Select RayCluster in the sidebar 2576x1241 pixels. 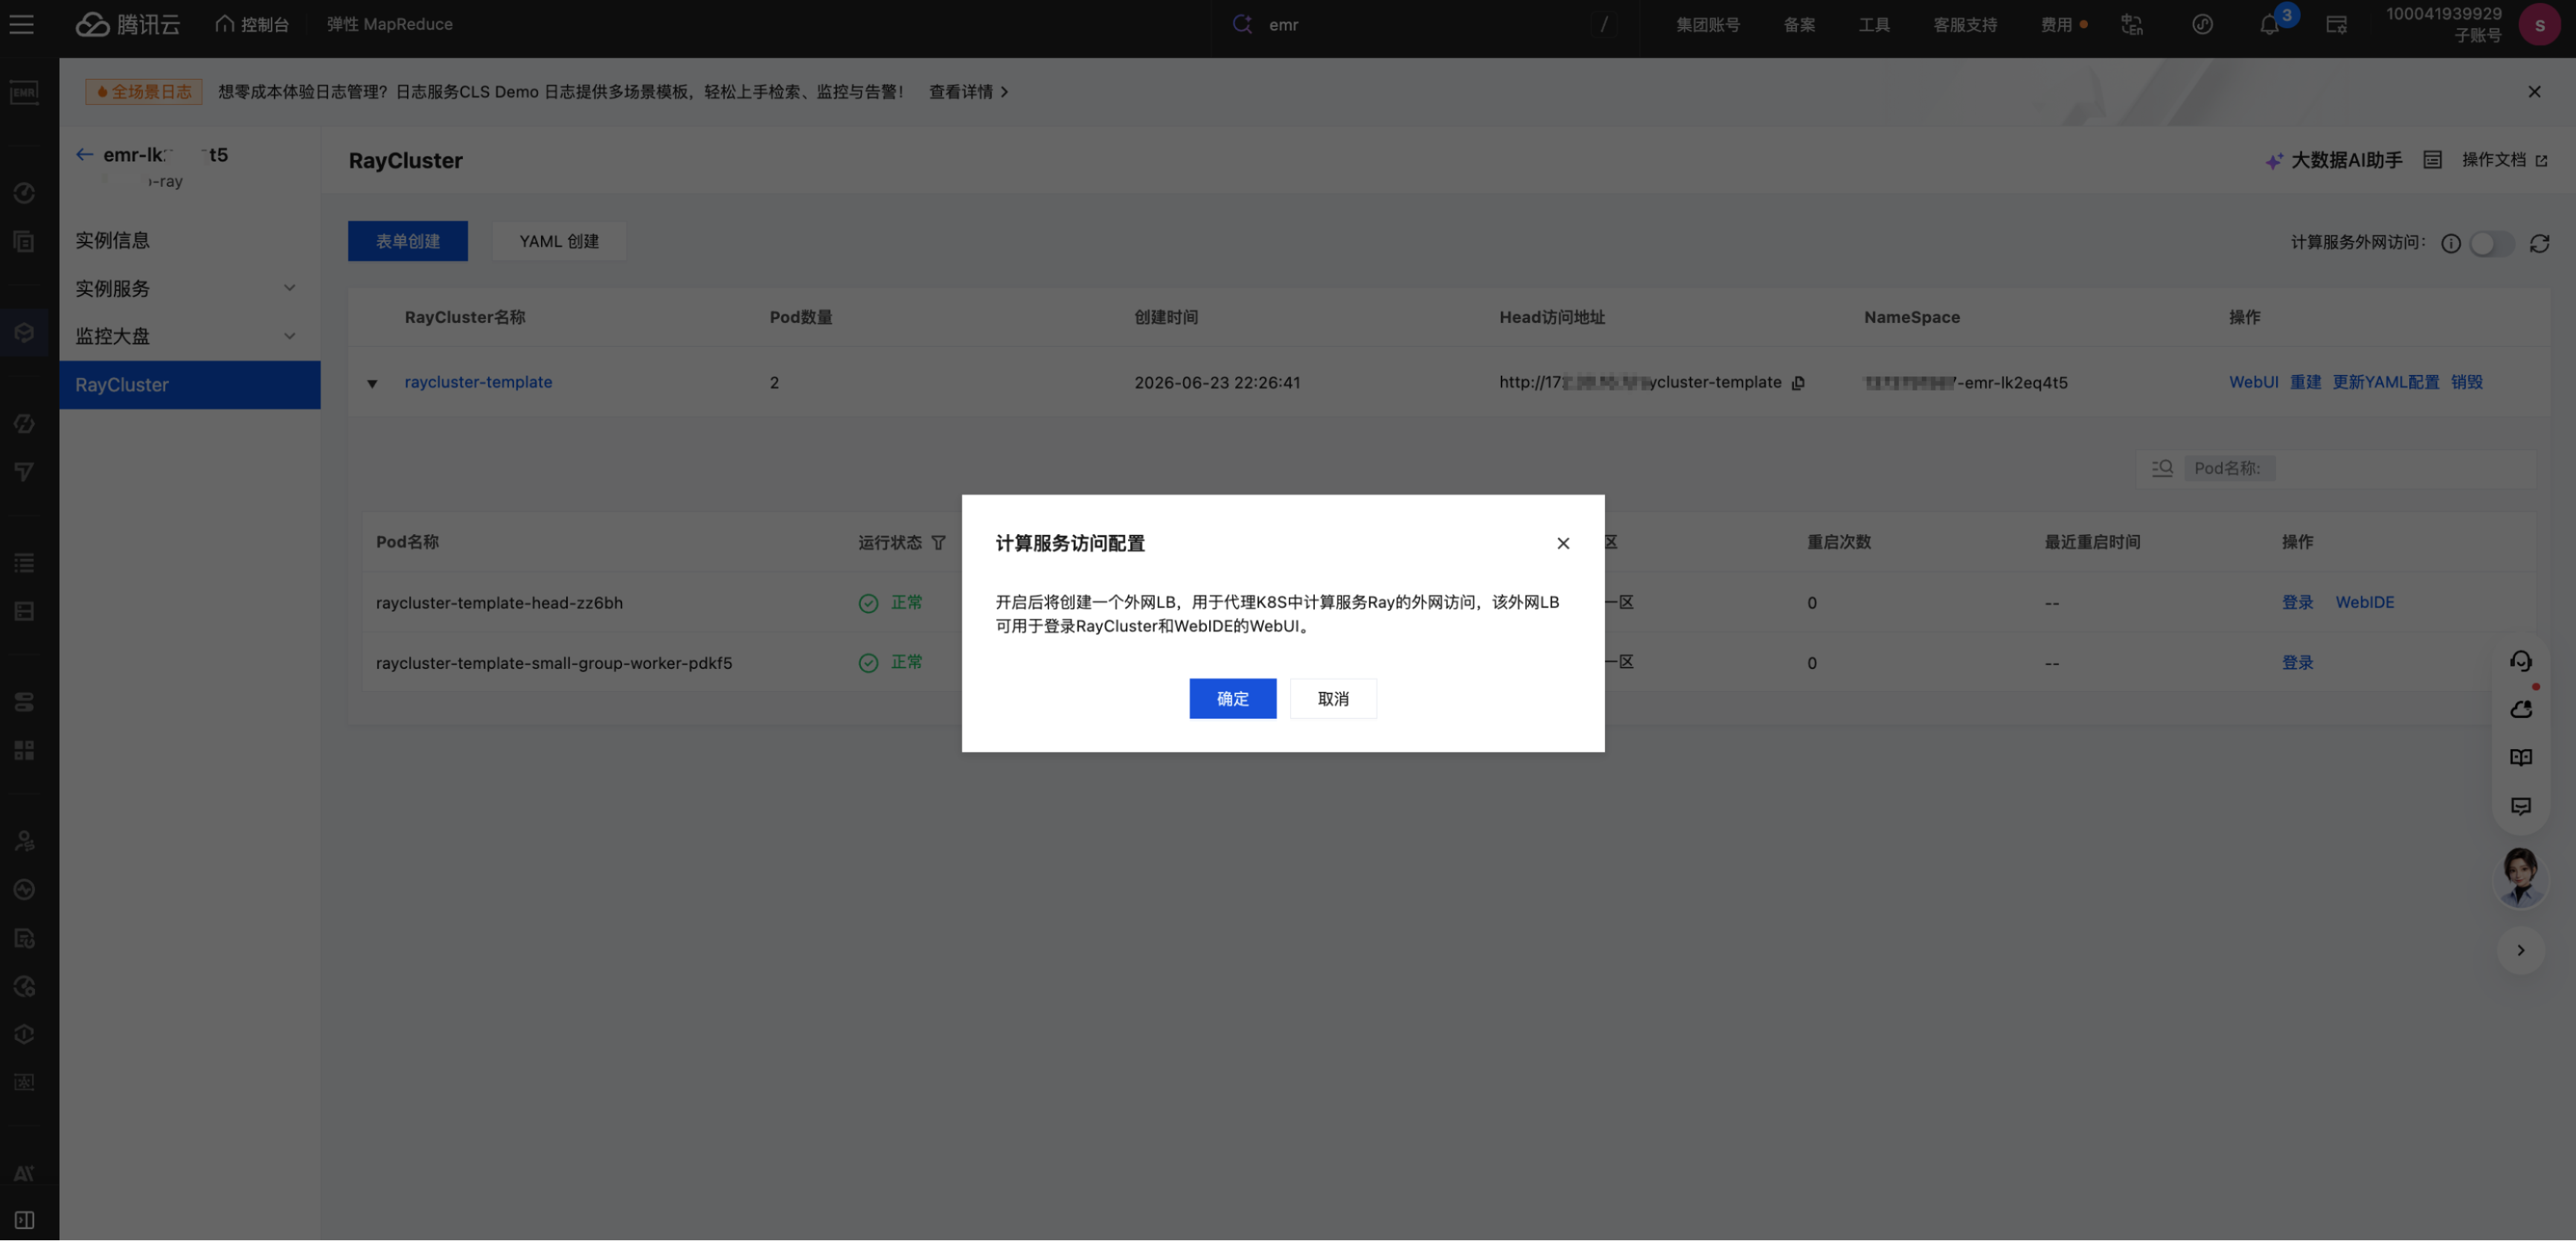click(x=190, y=385)
